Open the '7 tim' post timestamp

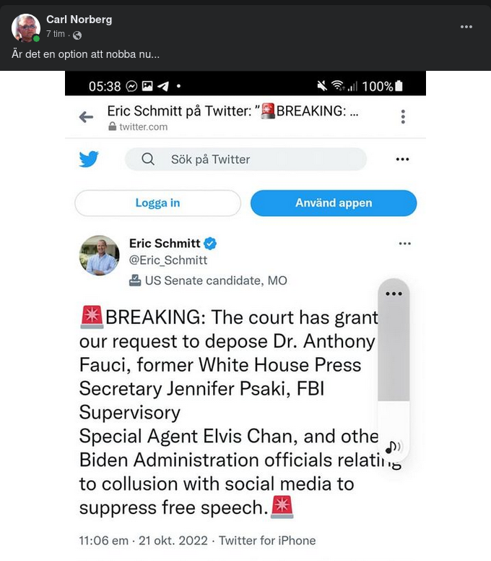pyautogui.click(x=56, y=35)
